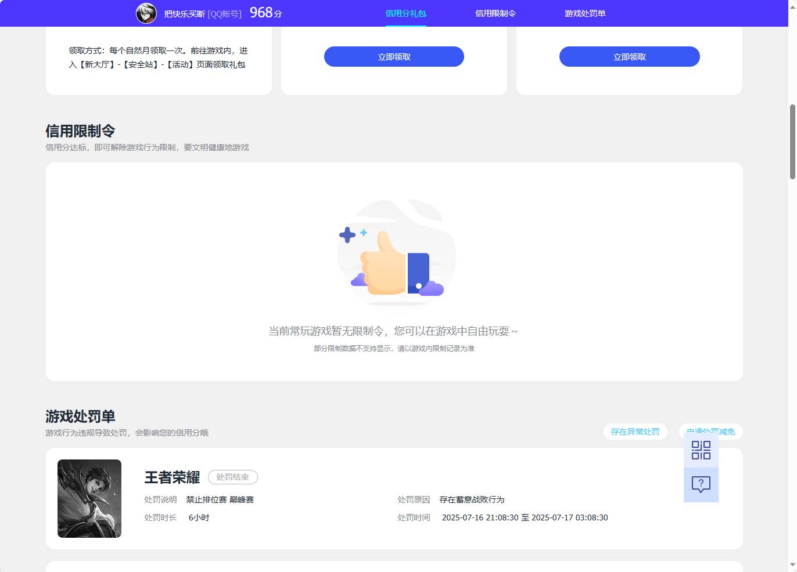797x572 pixels.
Task: Select the 王者荣耀 game icon
Action: click(x=89, y=498)
